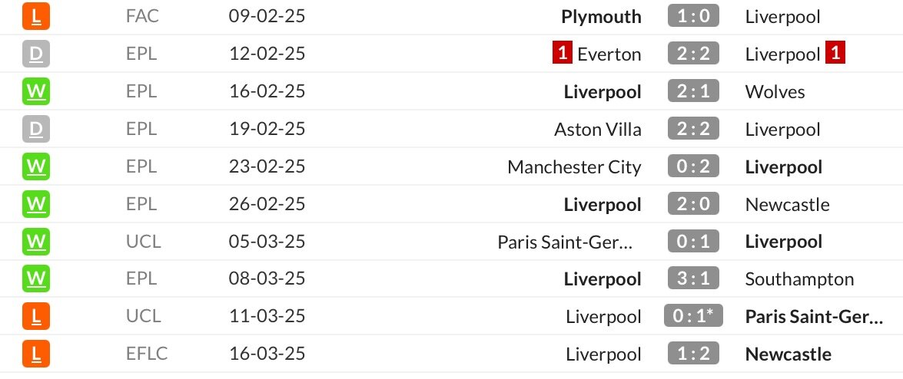
Task: Select the bold Plymouth team name
Action: 601,17
